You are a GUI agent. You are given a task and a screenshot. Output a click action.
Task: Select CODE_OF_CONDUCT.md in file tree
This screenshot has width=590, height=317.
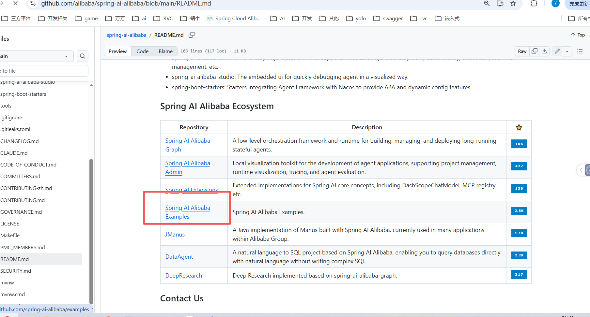pos(28,165)
